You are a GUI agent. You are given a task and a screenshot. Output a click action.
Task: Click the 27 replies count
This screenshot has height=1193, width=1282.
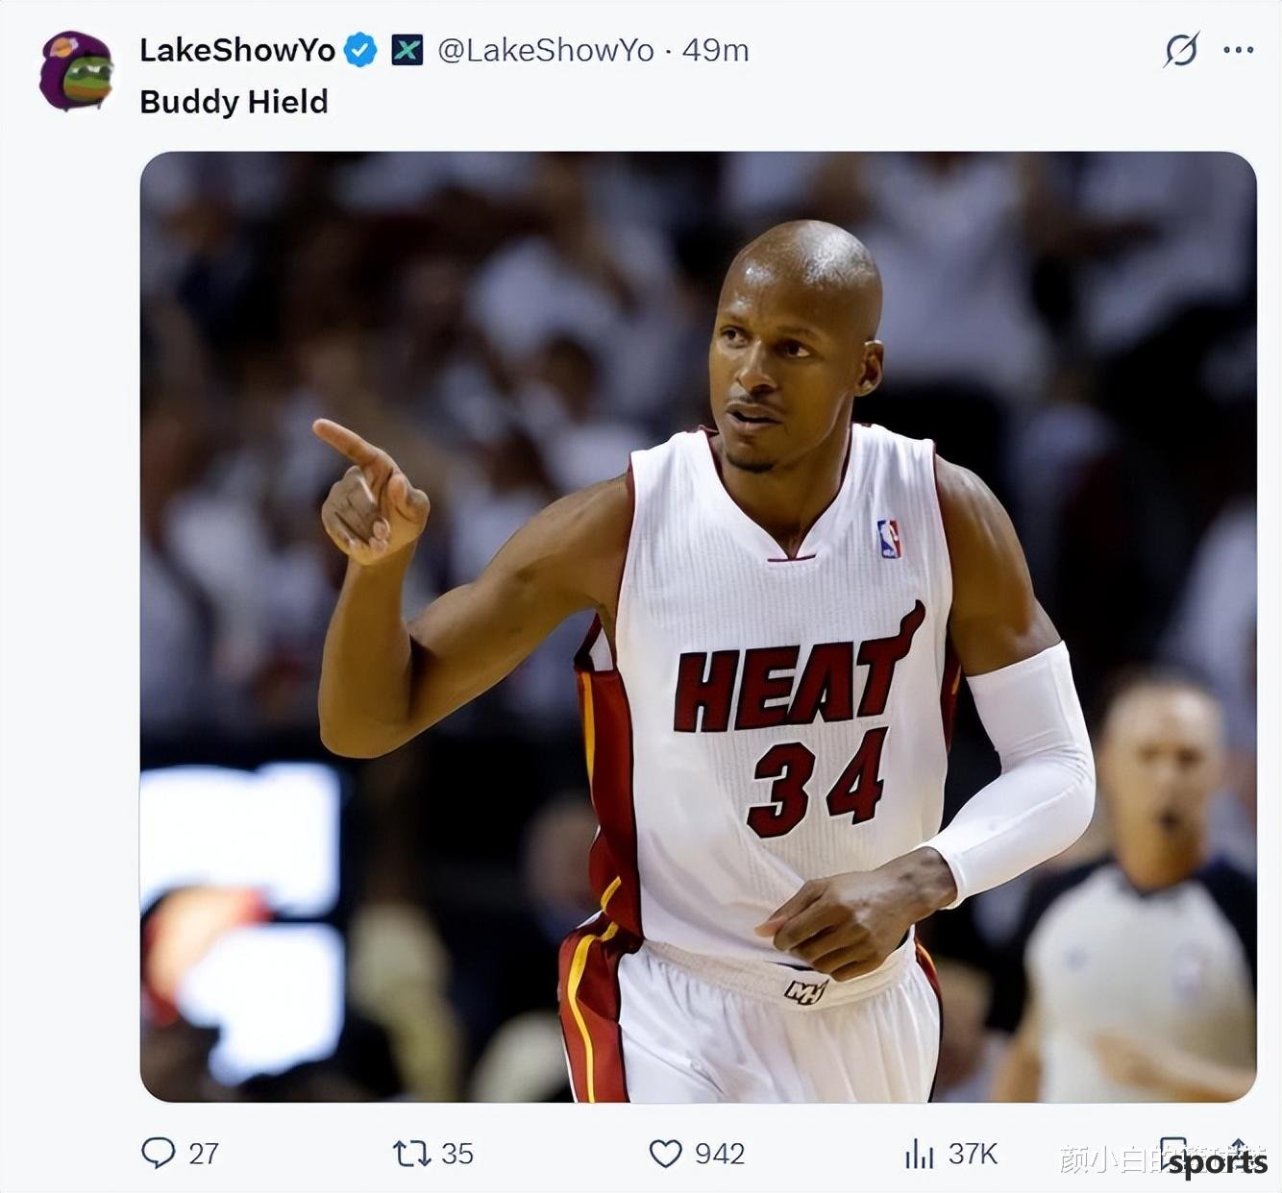tap(204, 1154)
